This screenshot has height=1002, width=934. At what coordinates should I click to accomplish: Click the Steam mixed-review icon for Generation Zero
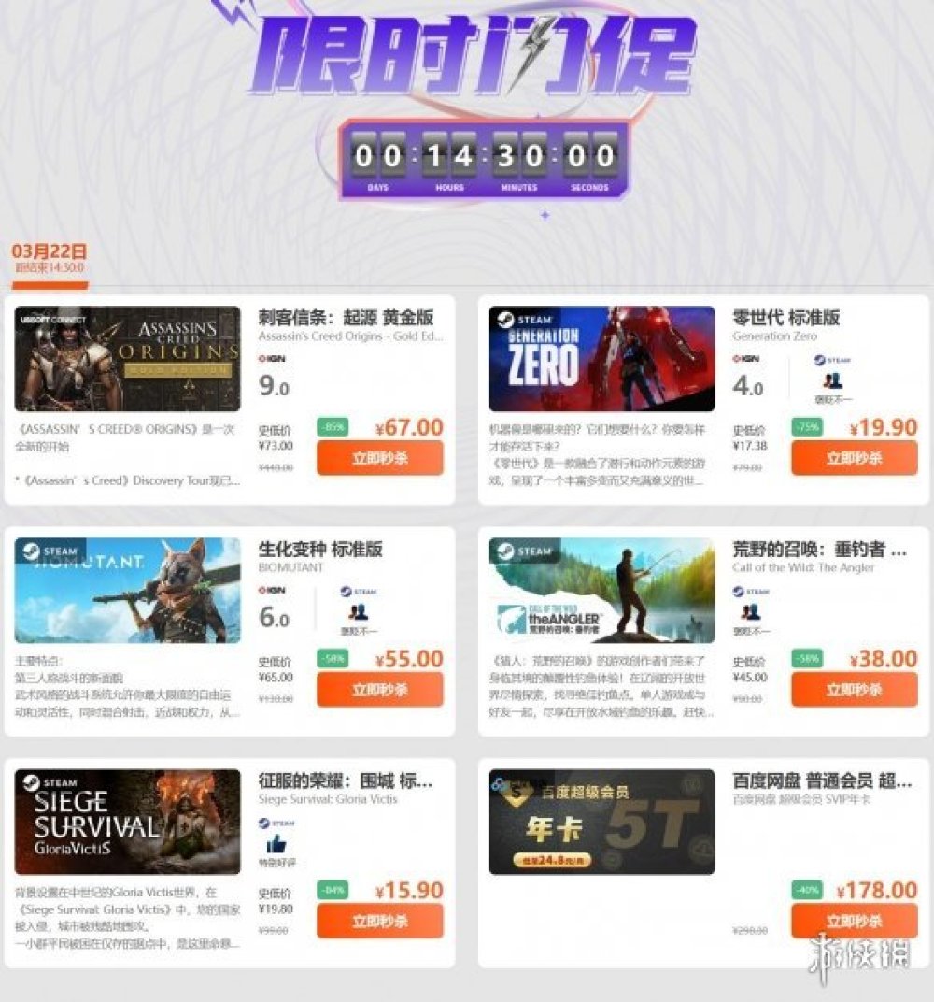pyautogui.click(x=832, y=381)
